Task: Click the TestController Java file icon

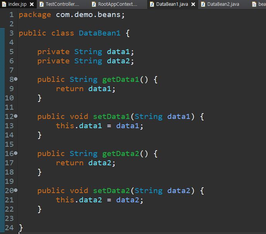Action: coord(41,4)
